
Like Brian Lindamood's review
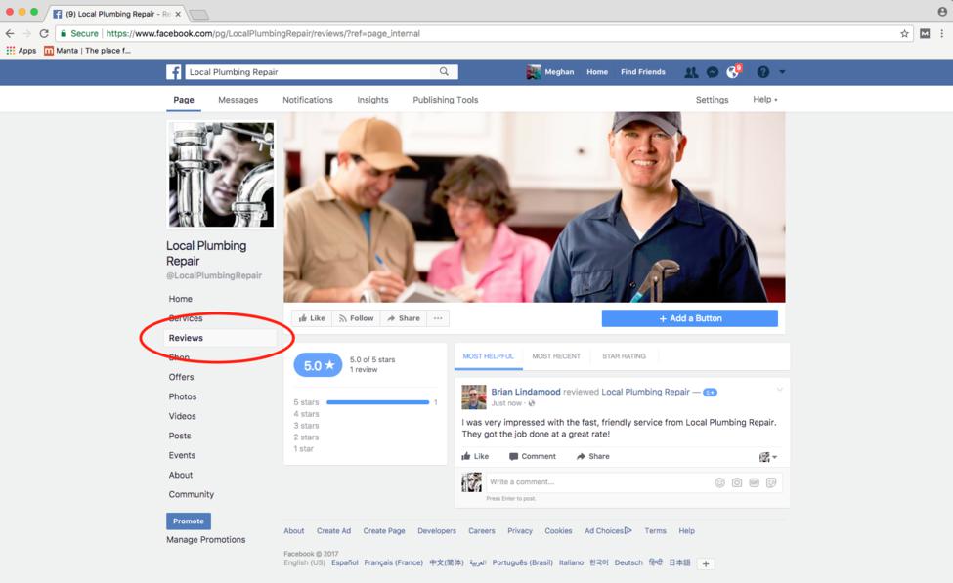pos(475,456)
